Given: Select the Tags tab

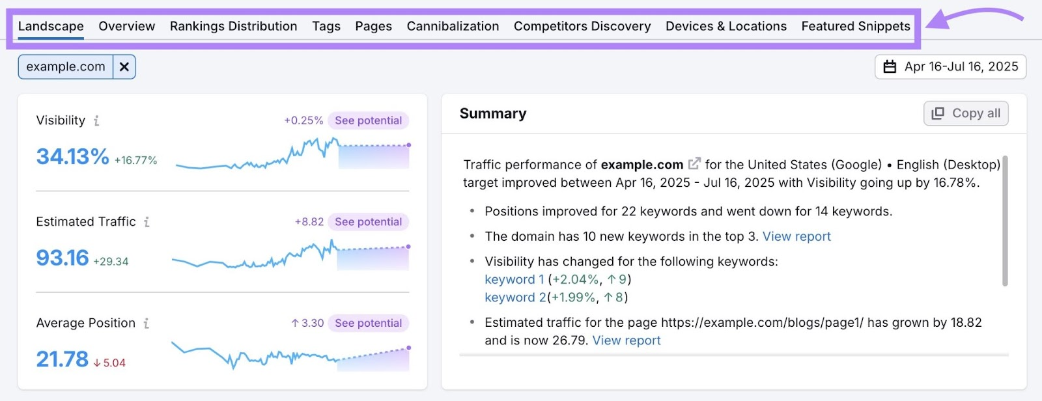Looking at the screenshot, I should 326,26.
